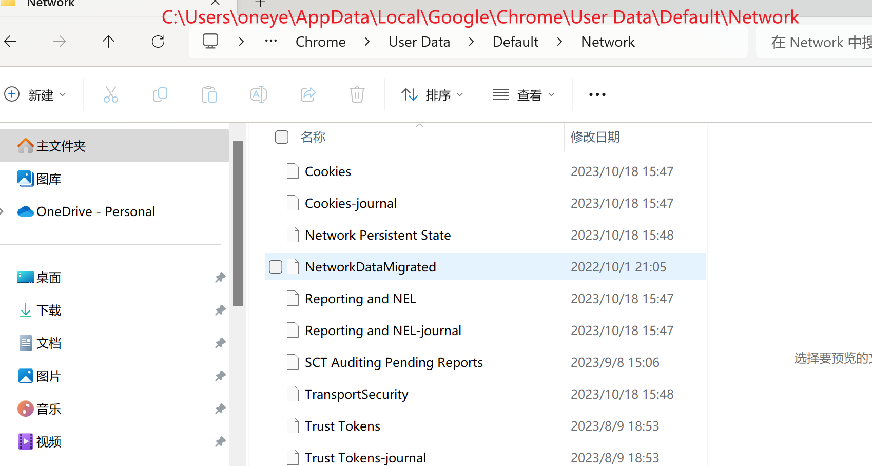The image size is (872, 466).
Task: Refresh the current folder view
Action: point(158,42)
